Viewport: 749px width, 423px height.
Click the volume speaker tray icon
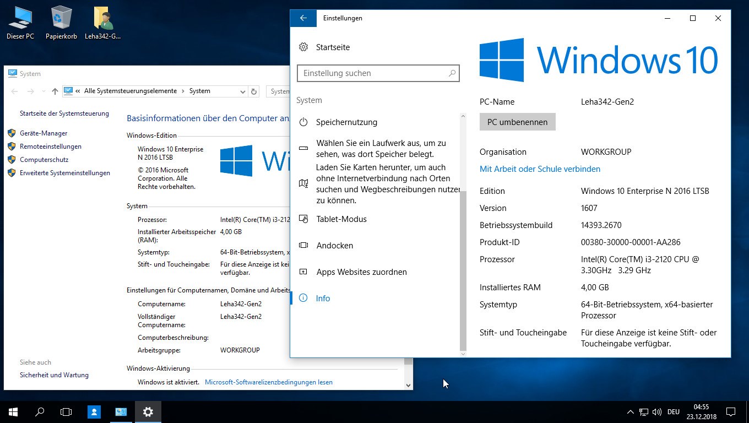(657, 412)
